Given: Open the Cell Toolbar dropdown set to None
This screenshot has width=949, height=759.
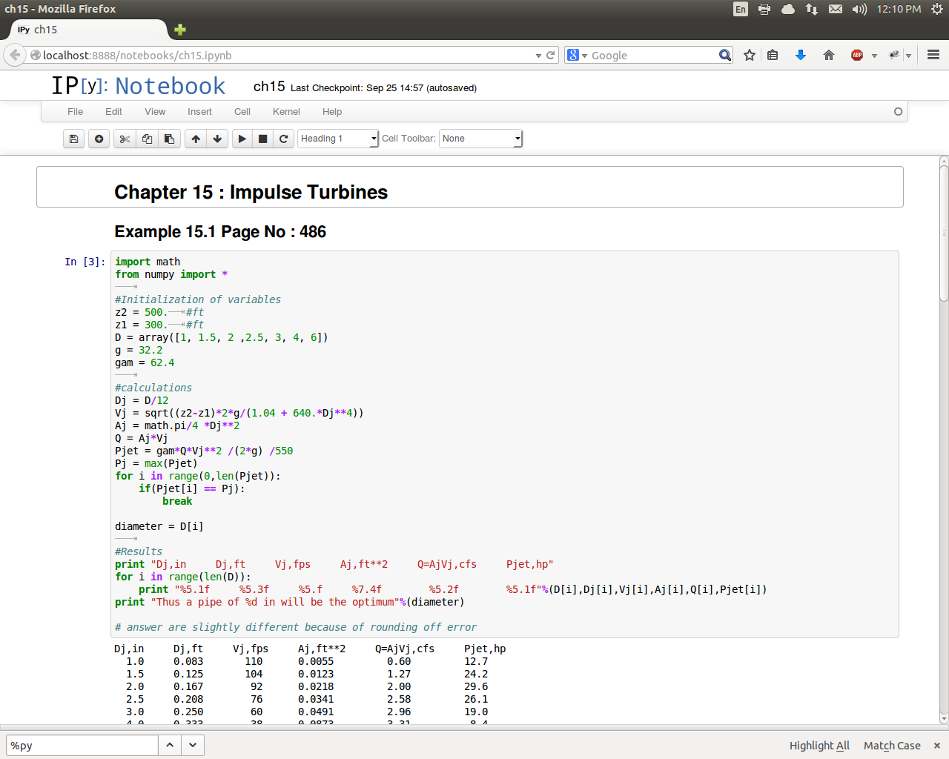Looking at the screenshot, I should (x=481, y=139).
